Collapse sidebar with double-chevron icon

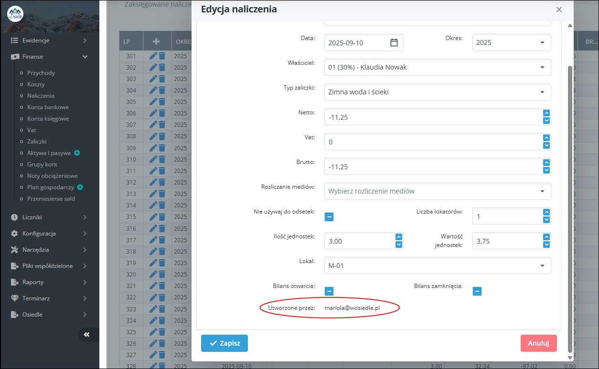coord(86,335)
